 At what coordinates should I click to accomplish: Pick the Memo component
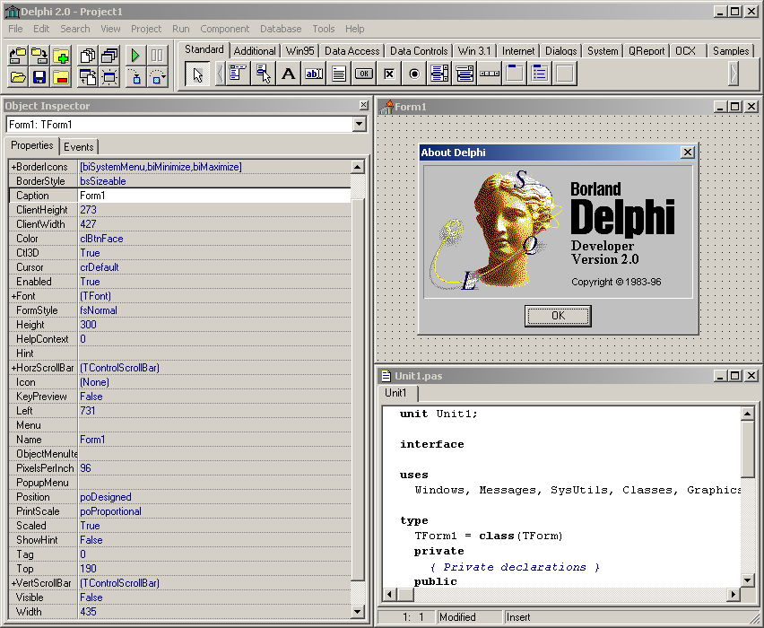(x=339, y=74)
